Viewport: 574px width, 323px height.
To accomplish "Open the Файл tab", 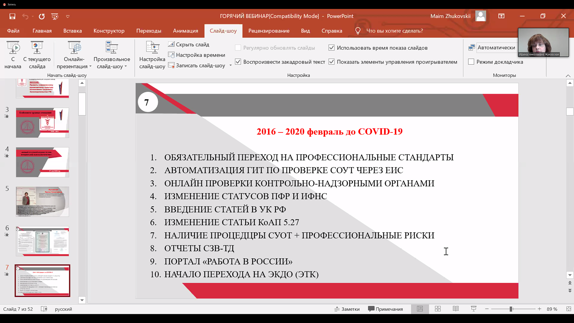I will pos(13,31).
